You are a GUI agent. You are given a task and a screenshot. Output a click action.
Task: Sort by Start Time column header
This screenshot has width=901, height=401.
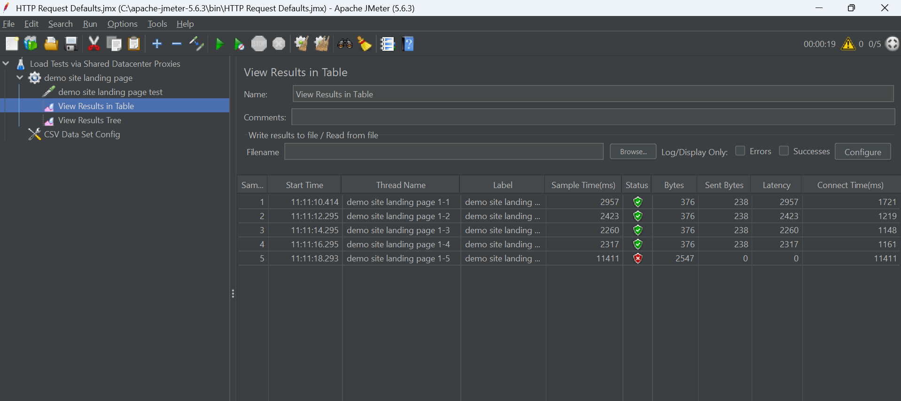click(304, 185)
